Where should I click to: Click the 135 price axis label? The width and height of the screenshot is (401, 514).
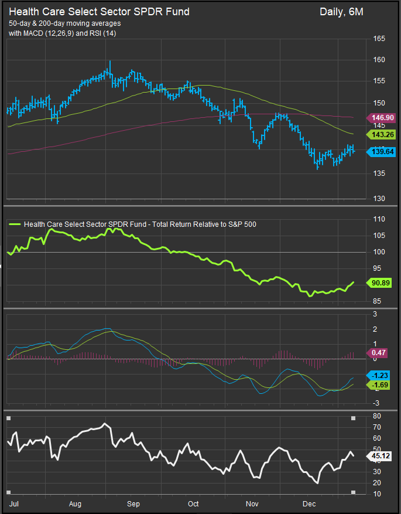point(379,173)
